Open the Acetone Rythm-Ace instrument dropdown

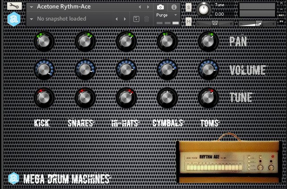pos(32,7)
